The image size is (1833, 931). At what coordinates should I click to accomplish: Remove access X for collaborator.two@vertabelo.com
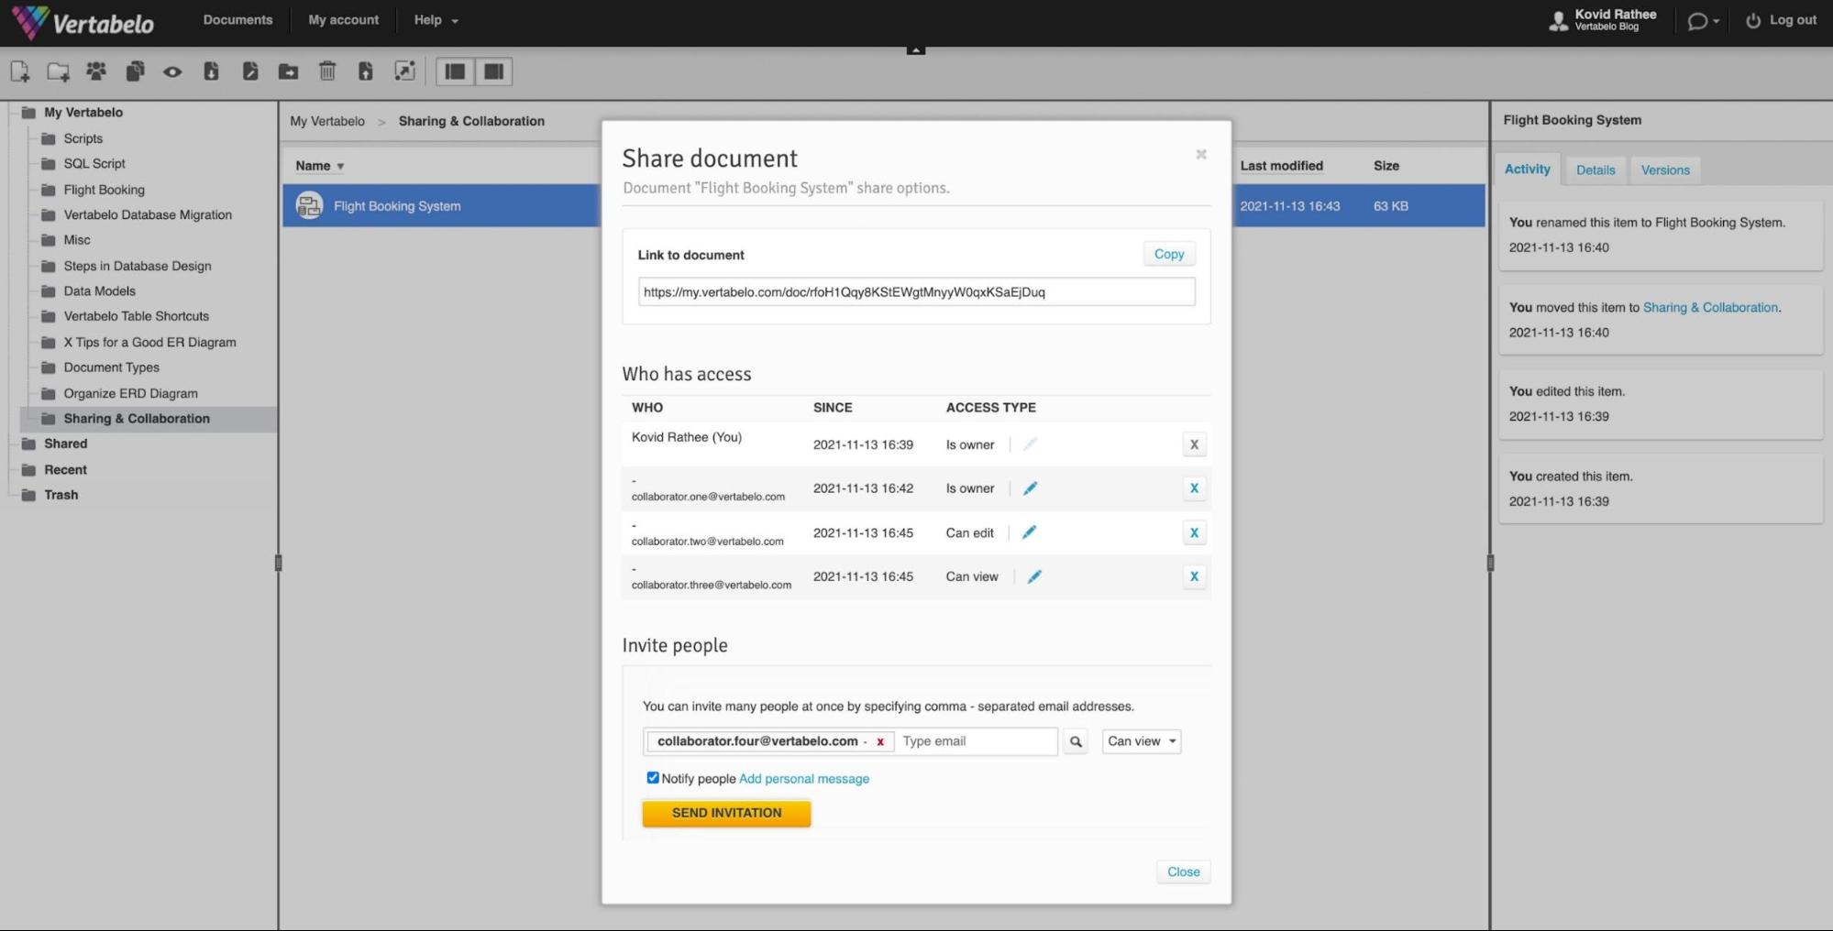click(1194, 532)
